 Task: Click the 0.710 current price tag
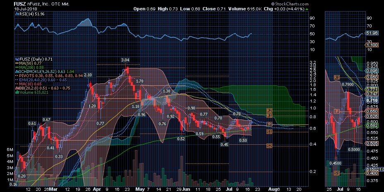point(371,100)
